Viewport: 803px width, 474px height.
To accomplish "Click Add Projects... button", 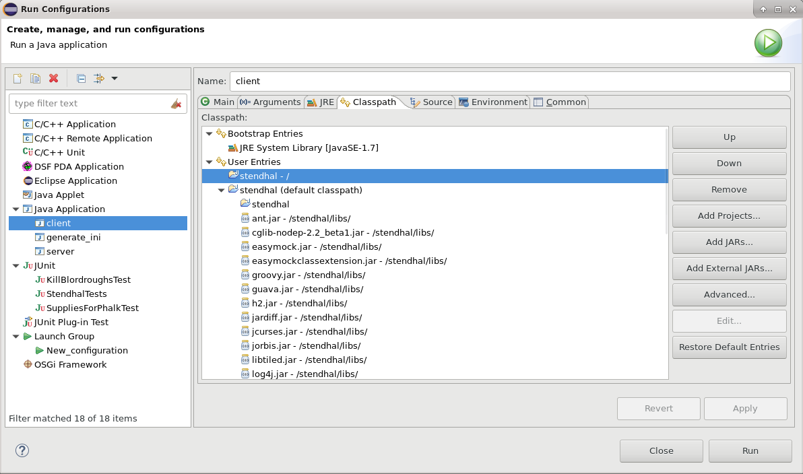I will pyautogui.click(x=730, y=216).
